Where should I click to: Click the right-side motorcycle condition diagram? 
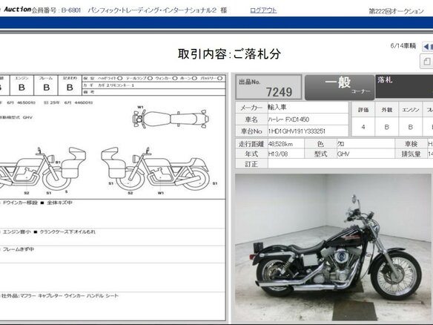[x=156, y=169]
